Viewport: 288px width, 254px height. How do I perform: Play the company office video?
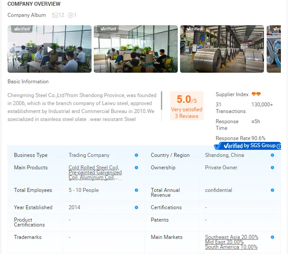[50, 50]
